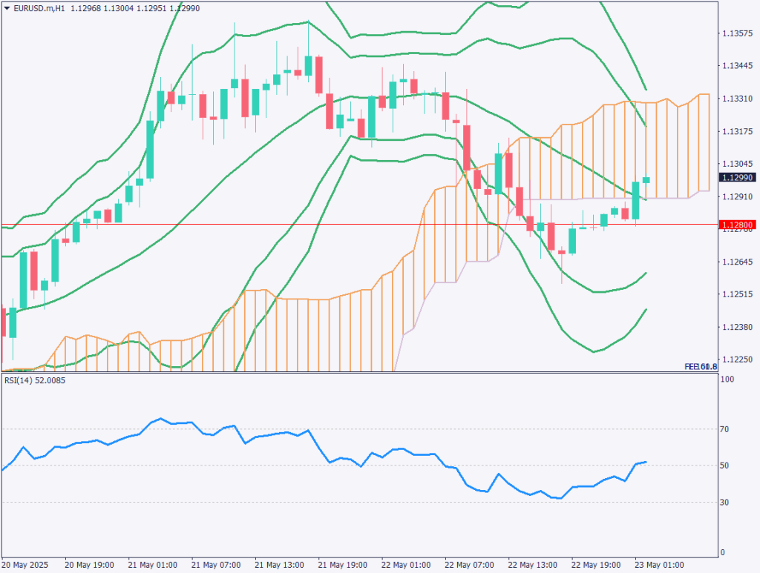Click the blue RSI line's rightmost endpoint

[646, 462]
